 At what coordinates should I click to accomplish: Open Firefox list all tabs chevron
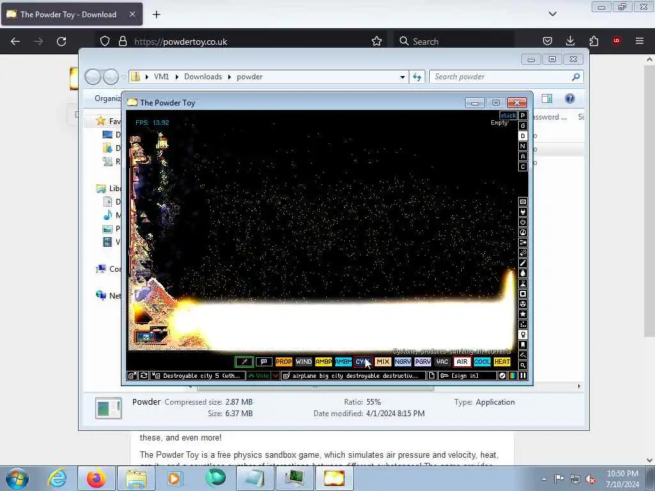[552, 14]
